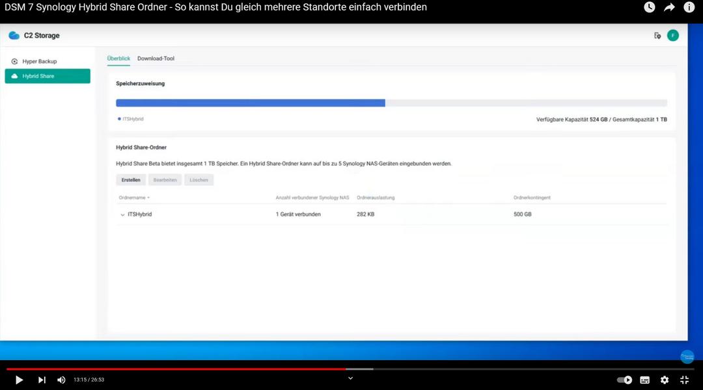Viewport: 703px width, 390px height.
Task: Mute the video volume
Action: coord(61,380)
